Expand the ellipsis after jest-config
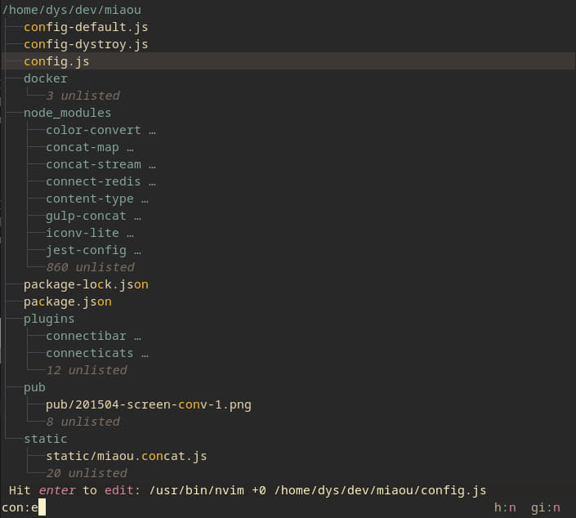 click(x=138, y=251)
